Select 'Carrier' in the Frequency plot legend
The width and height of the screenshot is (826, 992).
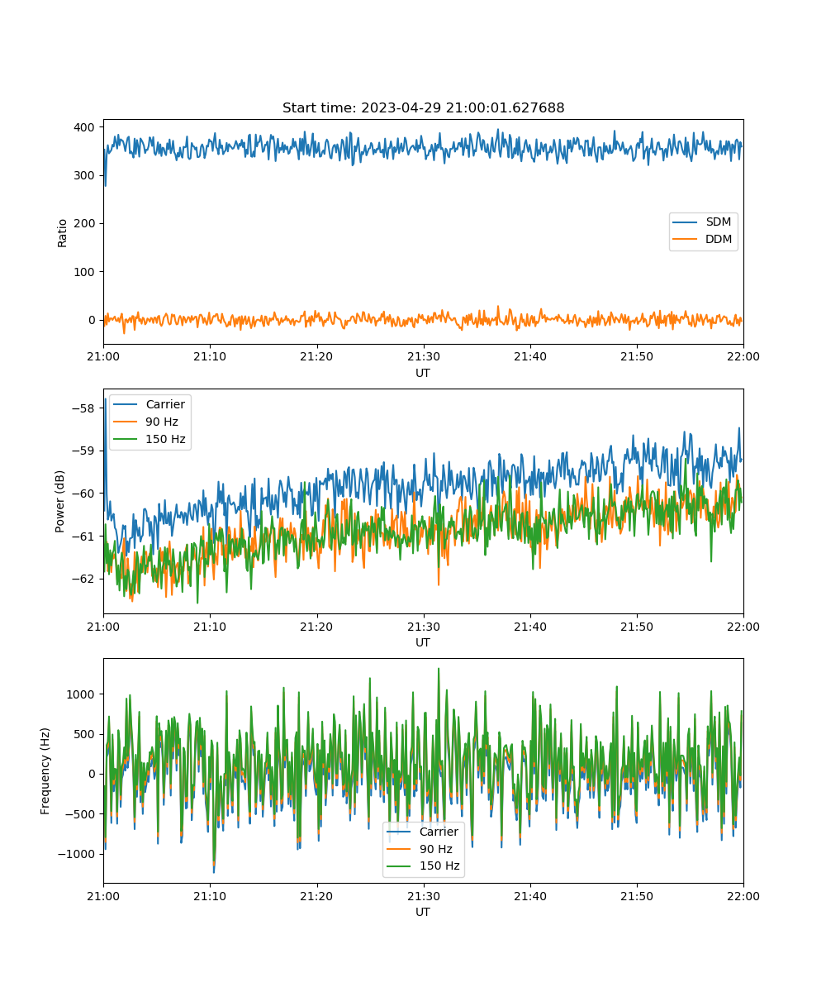pyautogui.click(x=439, y=832)
